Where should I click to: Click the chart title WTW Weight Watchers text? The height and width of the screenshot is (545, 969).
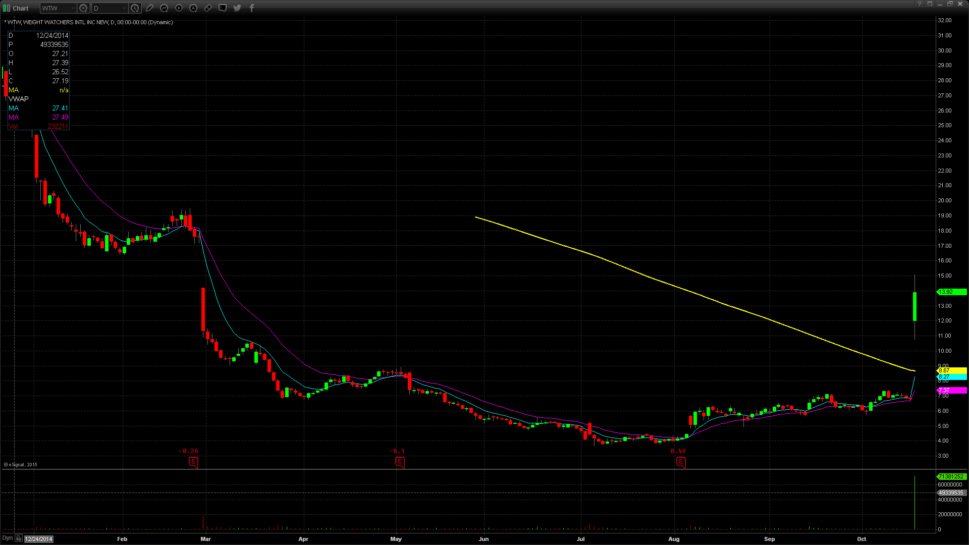click(x=89, y=22)
